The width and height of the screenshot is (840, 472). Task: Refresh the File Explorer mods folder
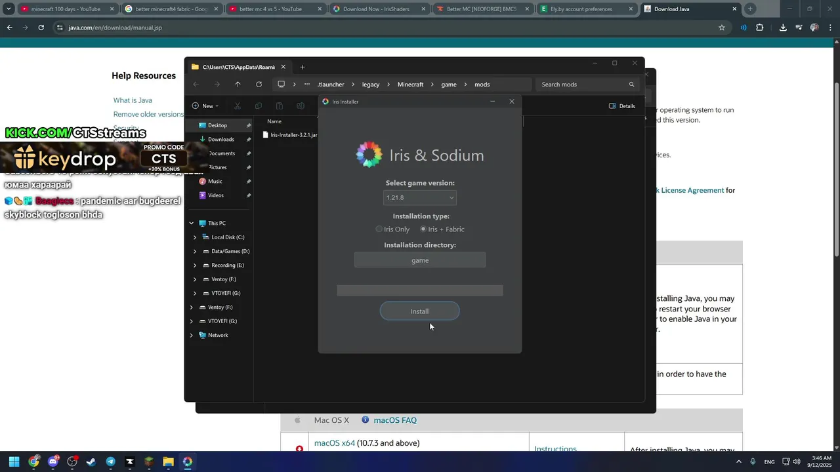click(x=259, y=85)
